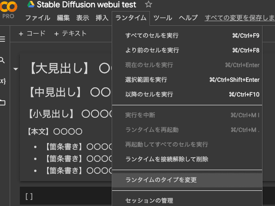Open the ファイル menu

[38, 18]
